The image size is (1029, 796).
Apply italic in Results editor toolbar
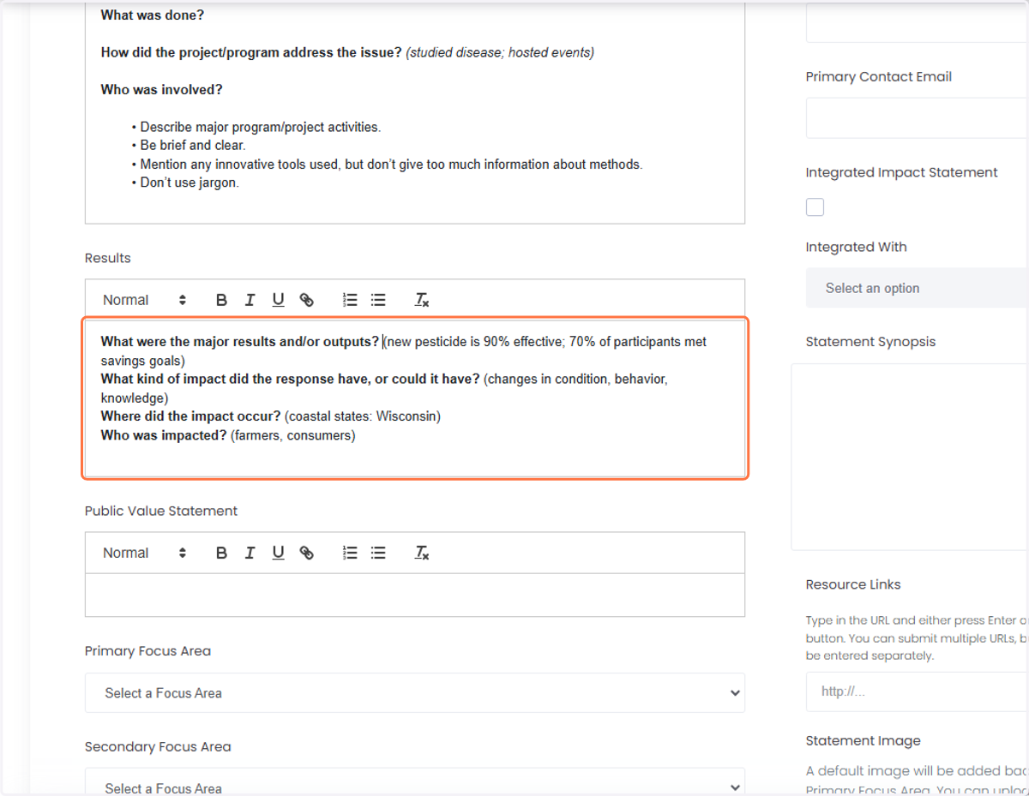click(250, 300)
